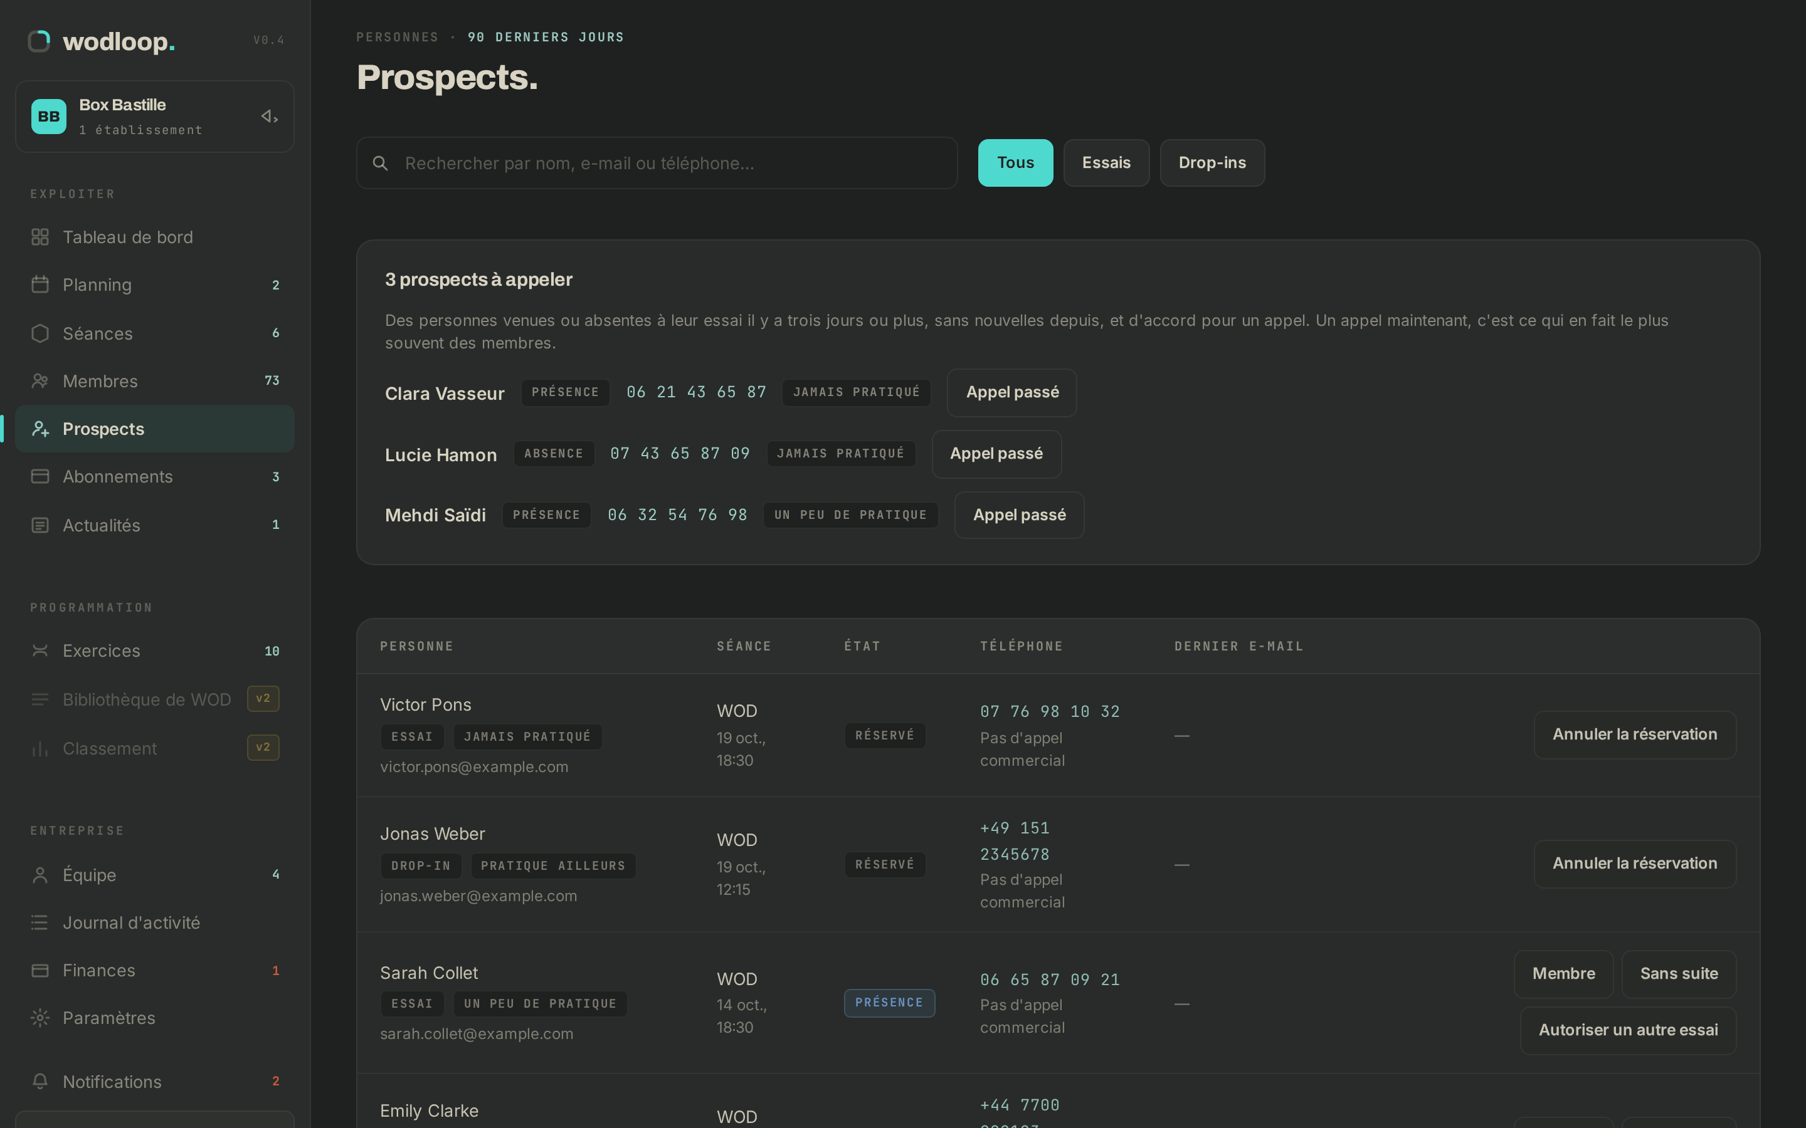Click the Prospects person-plus icon
This screenshot has height=1128, width=1806.
click(x=40, y=429)
